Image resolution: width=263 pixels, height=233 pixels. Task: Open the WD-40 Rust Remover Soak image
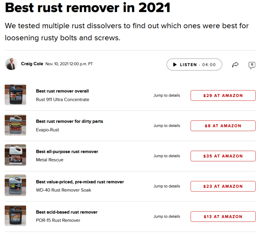[15, 186]
